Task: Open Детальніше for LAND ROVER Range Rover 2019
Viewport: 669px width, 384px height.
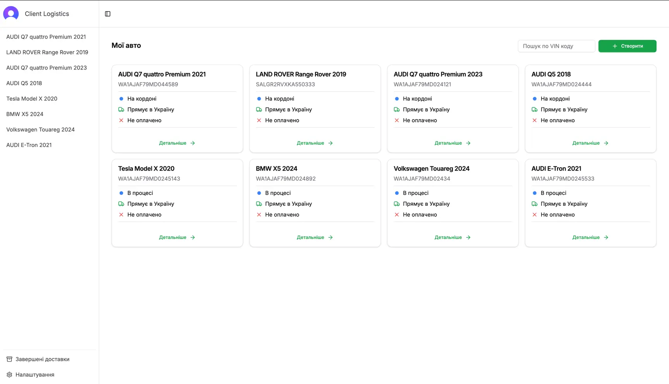Action: tap(315, 143)
